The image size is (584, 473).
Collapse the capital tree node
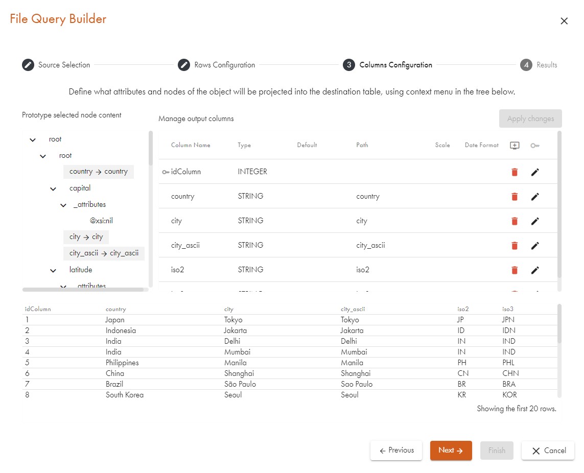[53, 188]
